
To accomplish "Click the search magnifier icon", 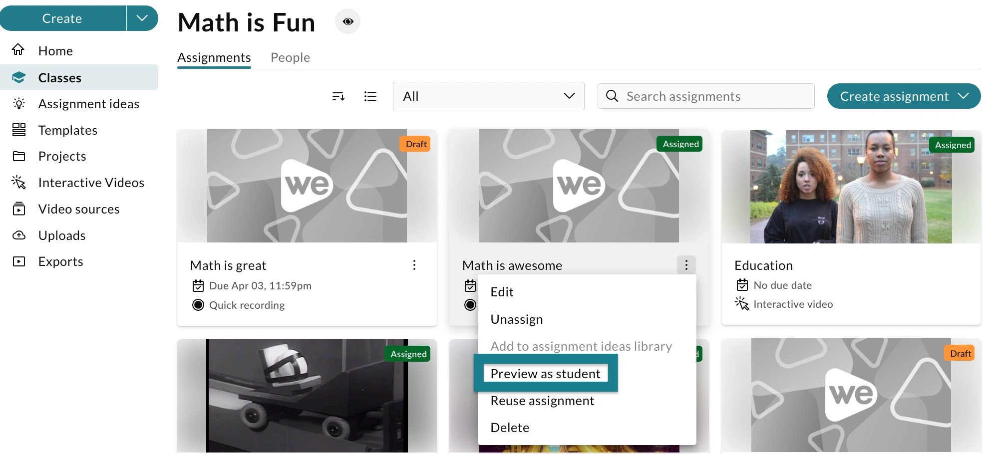I will (x=612, y=96).
